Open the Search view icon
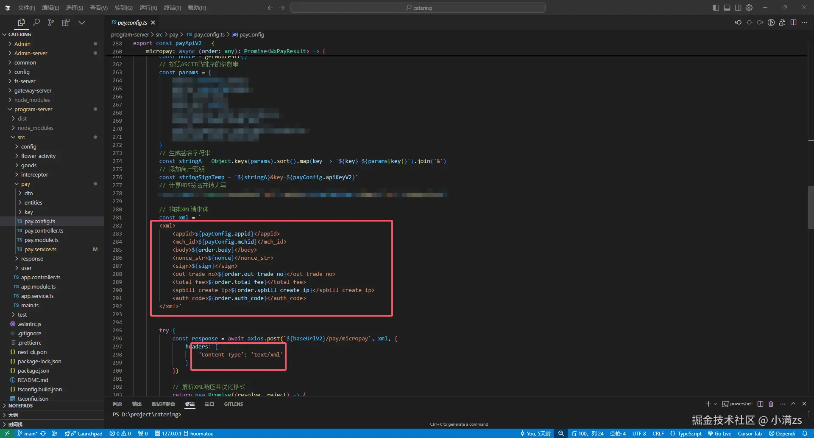The height and width of the screenshot is (438, 814). click(36, 22)
